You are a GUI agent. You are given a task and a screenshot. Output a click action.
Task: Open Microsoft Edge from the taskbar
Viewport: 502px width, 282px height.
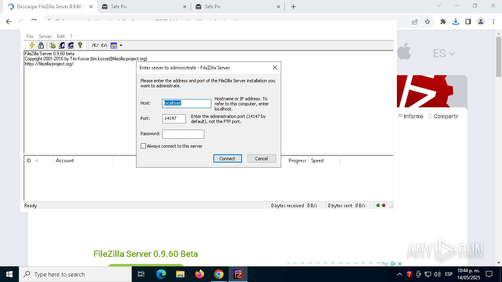[x=161, y=274]
